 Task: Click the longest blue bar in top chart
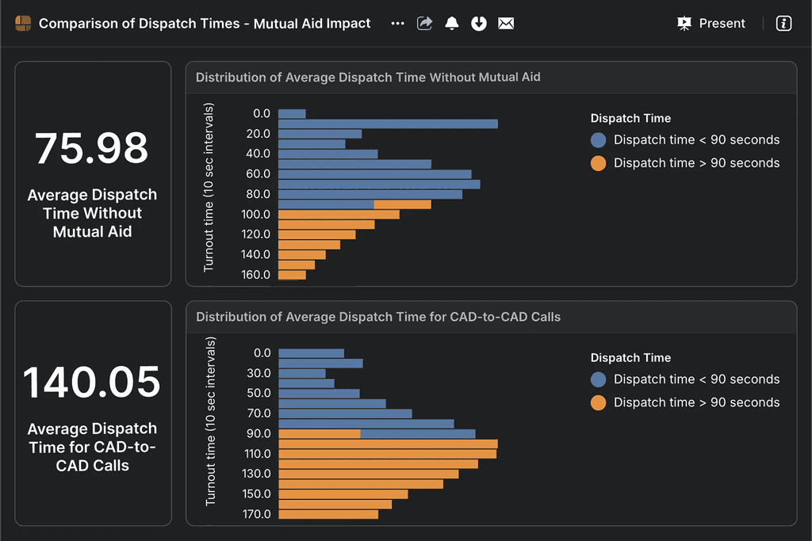coord(388,124)
